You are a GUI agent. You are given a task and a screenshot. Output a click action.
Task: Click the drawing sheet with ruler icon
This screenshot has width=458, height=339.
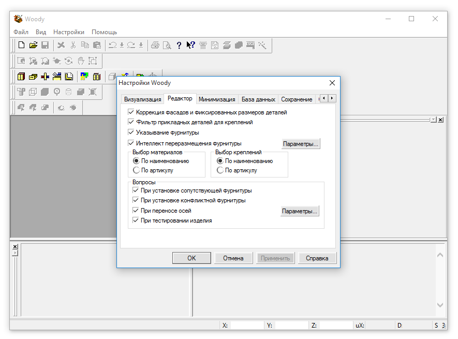coord(69,77)
